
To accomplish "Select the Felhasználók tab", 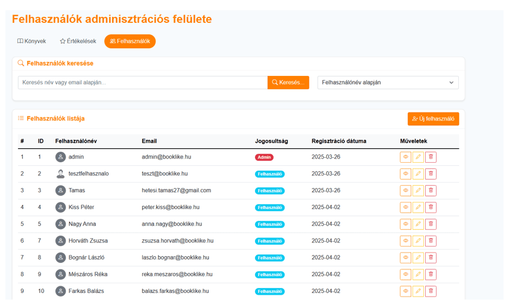I will coord(130,42).
